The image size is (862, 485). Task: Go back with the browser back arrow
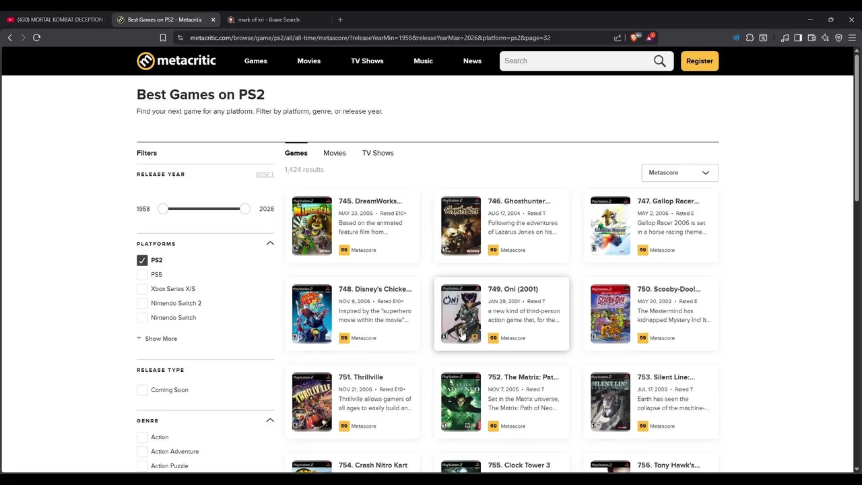[10, 38]
